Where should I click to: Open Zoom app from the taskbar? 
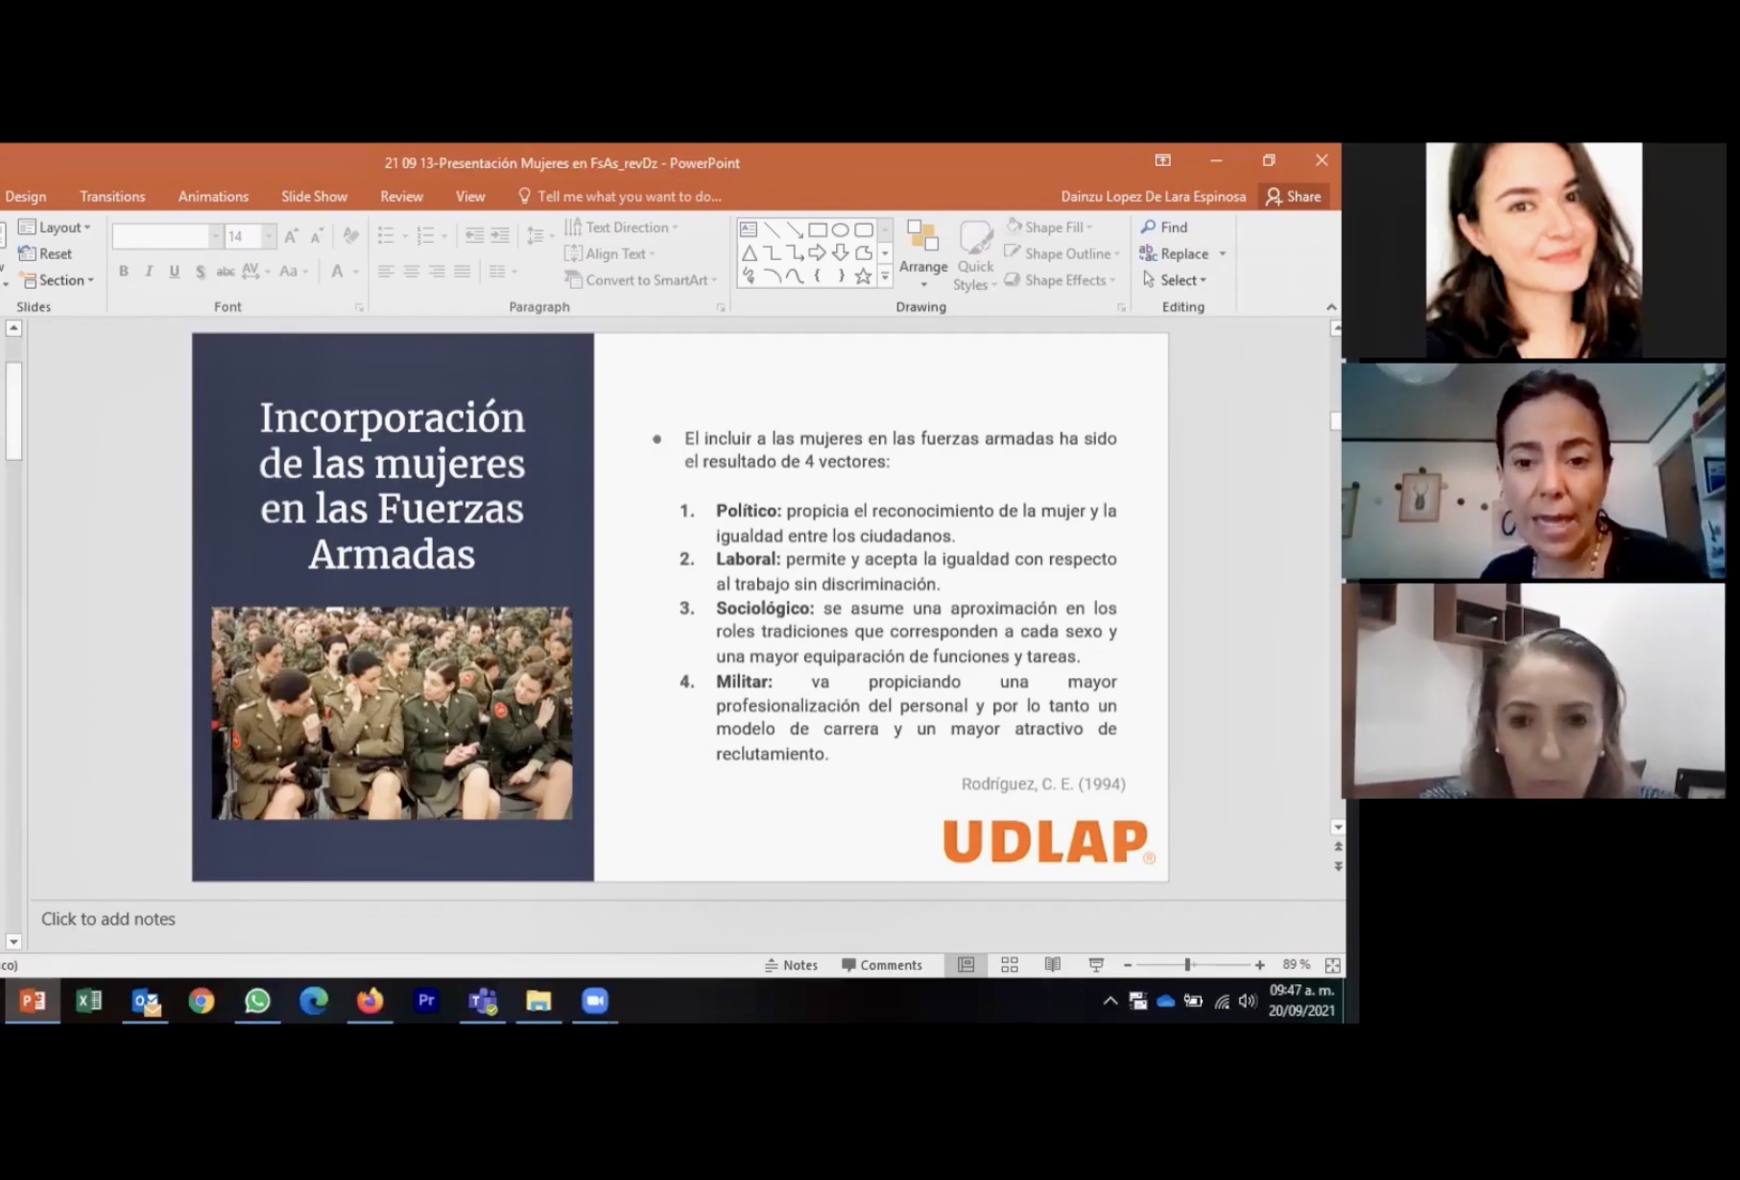click(595, 1001)
